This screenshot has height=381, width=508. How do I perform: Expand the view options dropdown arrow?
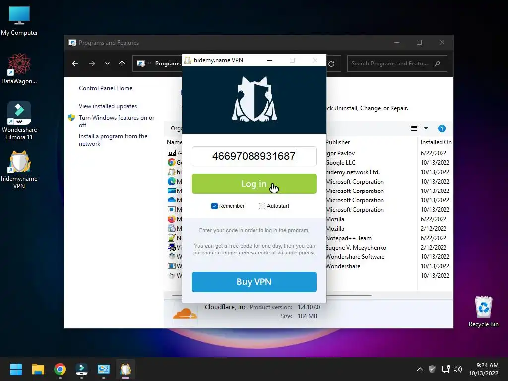(426, 128)
